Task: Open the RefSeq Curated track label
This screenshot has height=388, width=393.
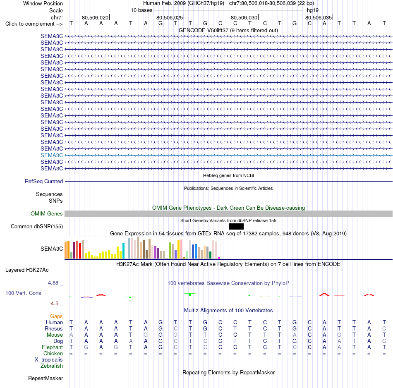Action: 44,181
